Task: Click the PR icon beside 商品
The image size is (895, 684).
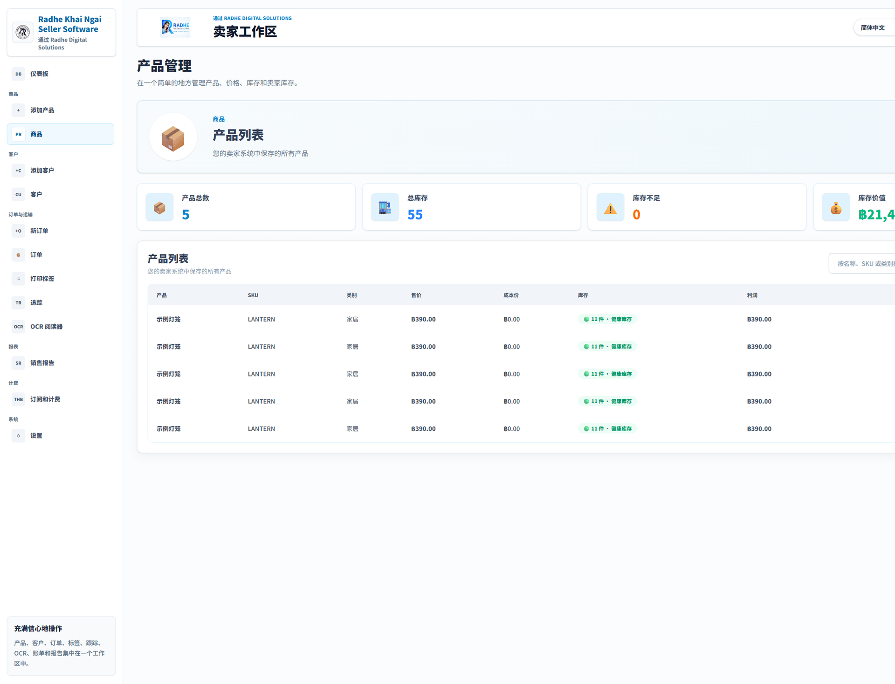Action: click(x=18, y=134)
